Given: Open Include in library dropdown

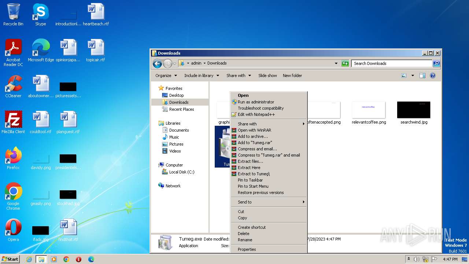Looking at the screenshot, I should [202, 76].
